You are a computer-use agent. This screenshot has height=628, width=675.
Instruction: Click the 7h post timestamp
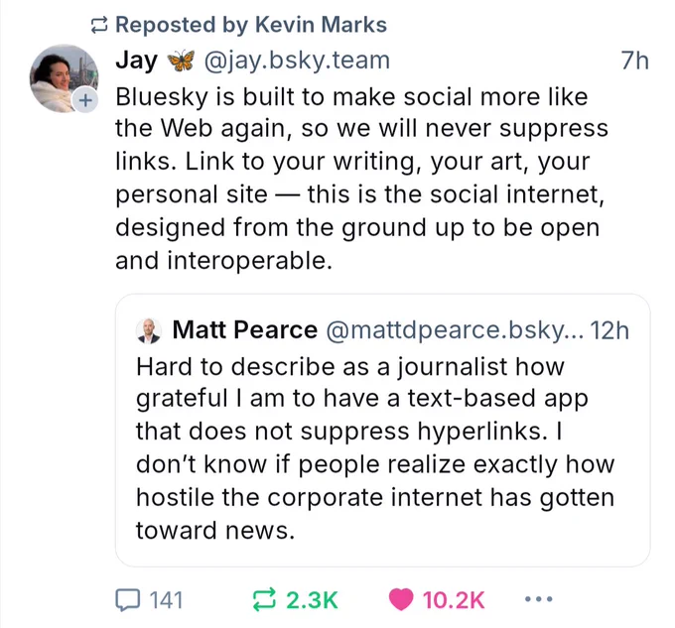pyautogui.click(x=634, y=61)
